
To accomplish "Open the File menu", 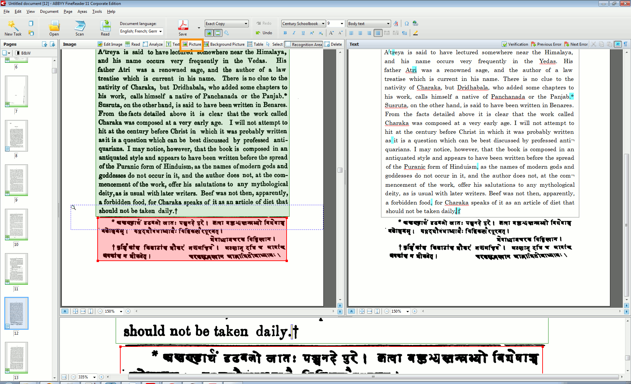I will coord(7,12).
